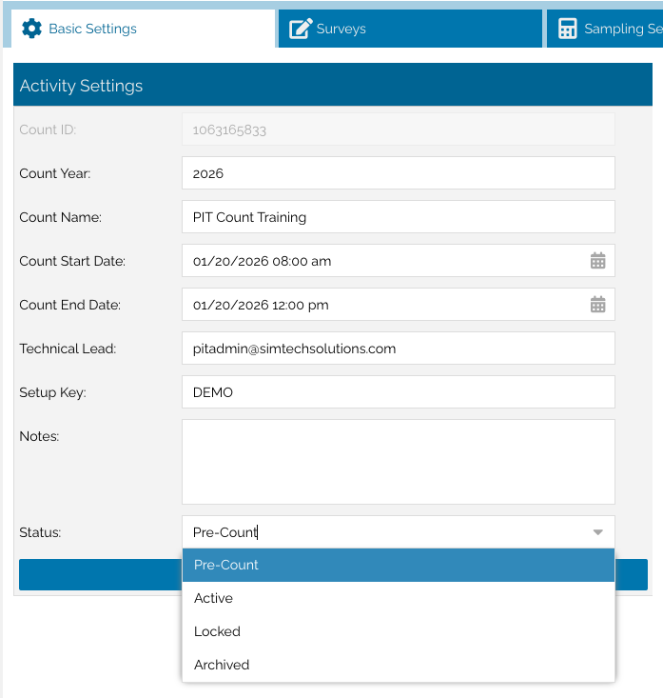663x698 pixels.
Task: Click the pencil edit icon on Surveys tab
Action: (x=301, y=29)
